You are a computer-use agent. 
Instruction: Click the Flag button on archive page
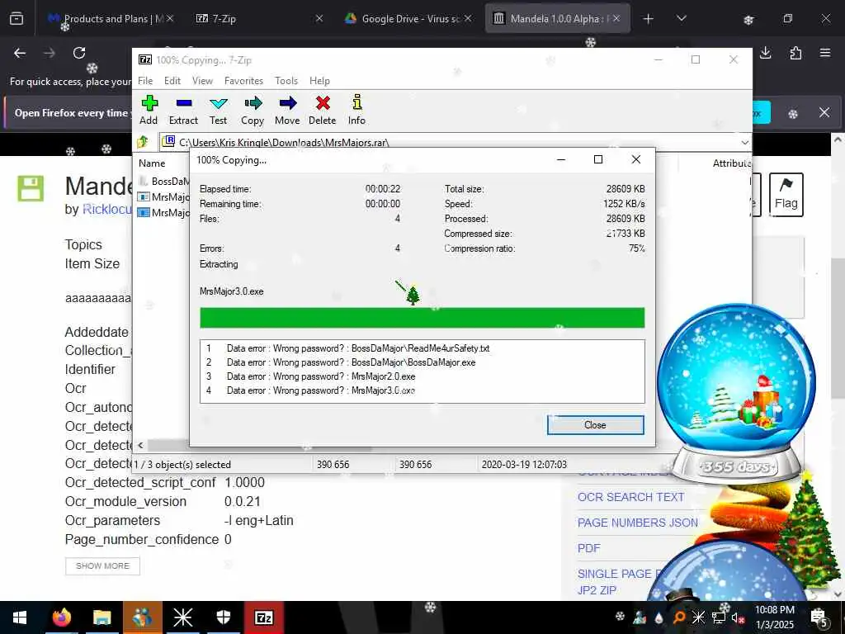(x=786, y=195)
